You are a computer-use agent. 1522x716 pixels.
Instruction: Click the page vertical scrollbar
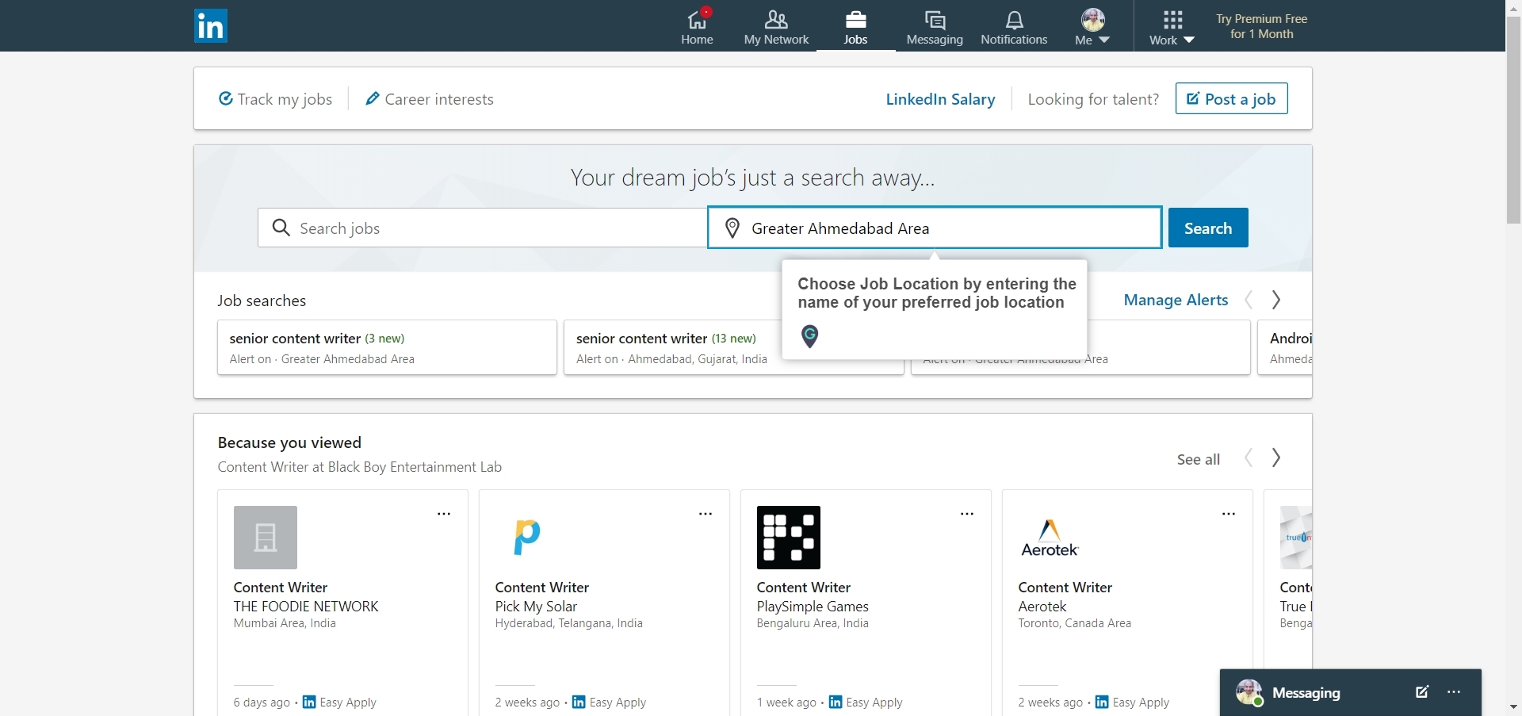1513,119
